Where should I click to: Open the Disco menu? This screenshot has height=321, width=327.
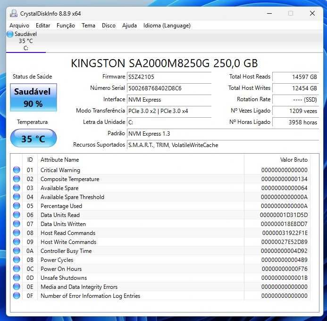click(x=109, y=26)
